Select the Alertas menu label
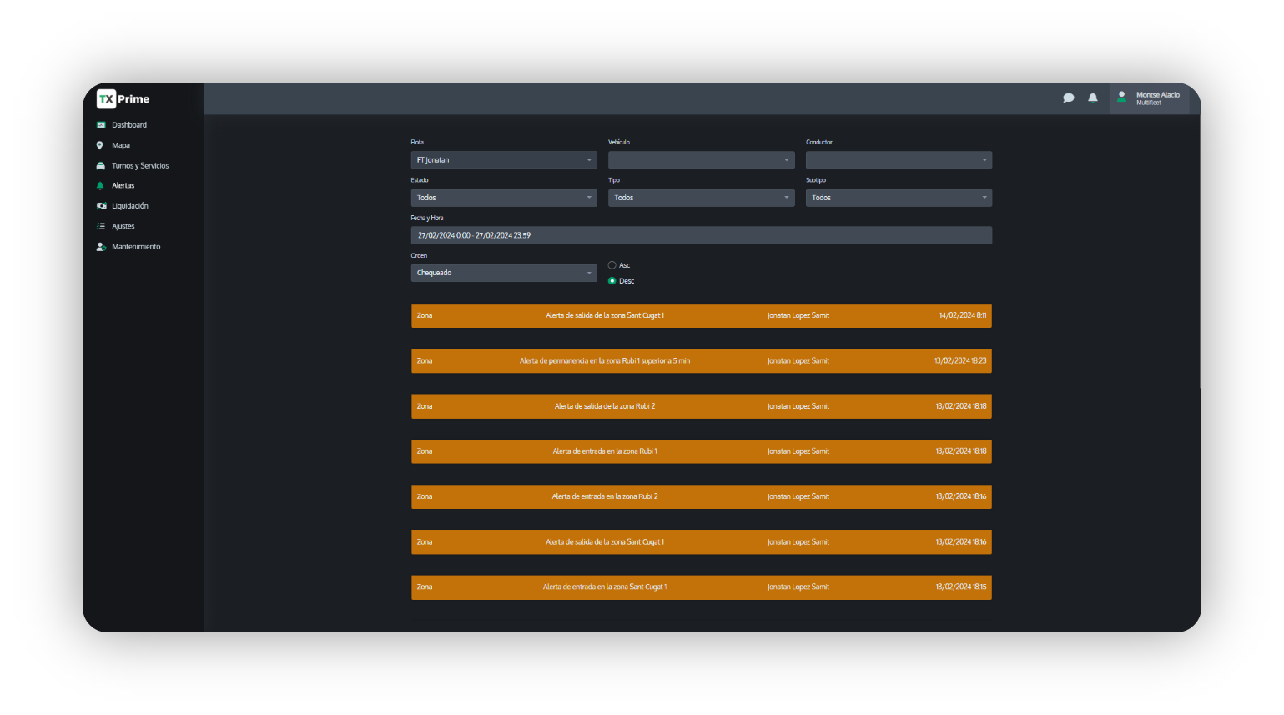This screenshot has width=1284, height=715. [x=123, y=186]
